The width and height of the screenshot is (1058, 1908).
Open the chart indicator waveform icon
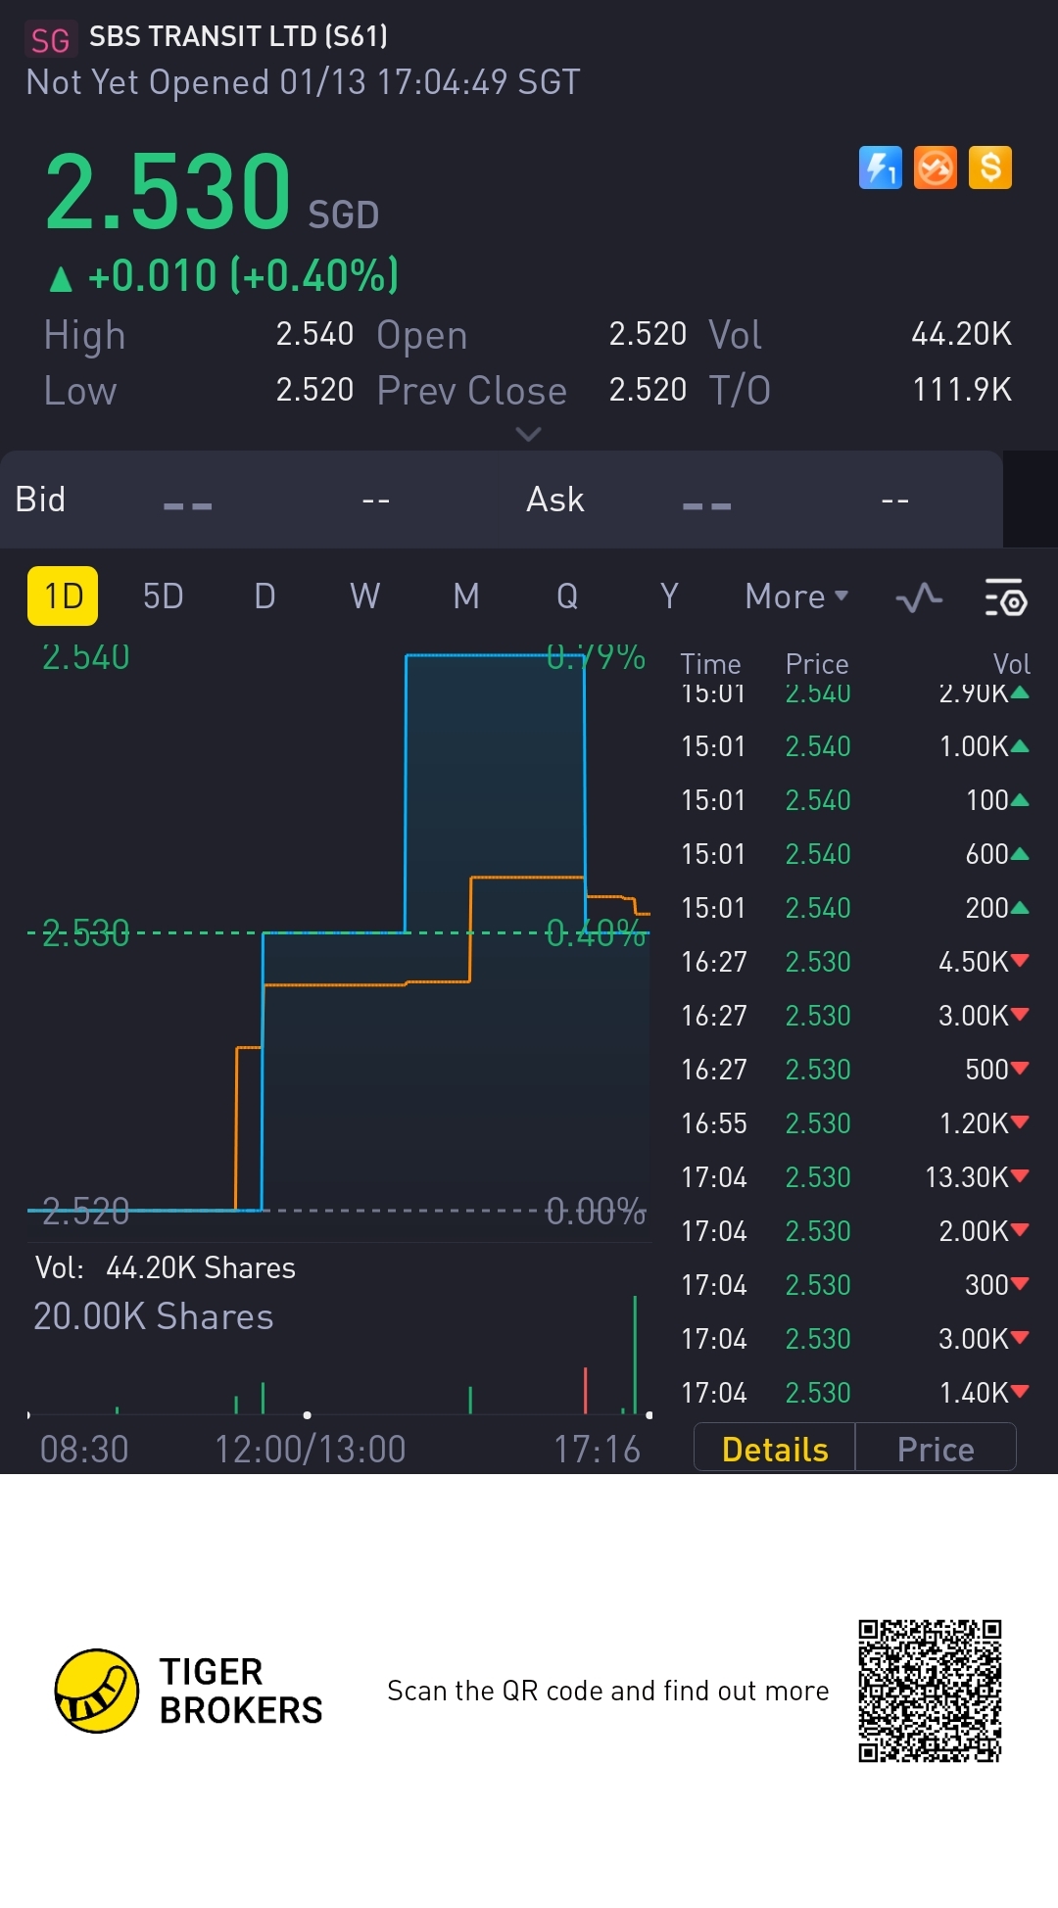pyautogui.click(x=919, y=597)
